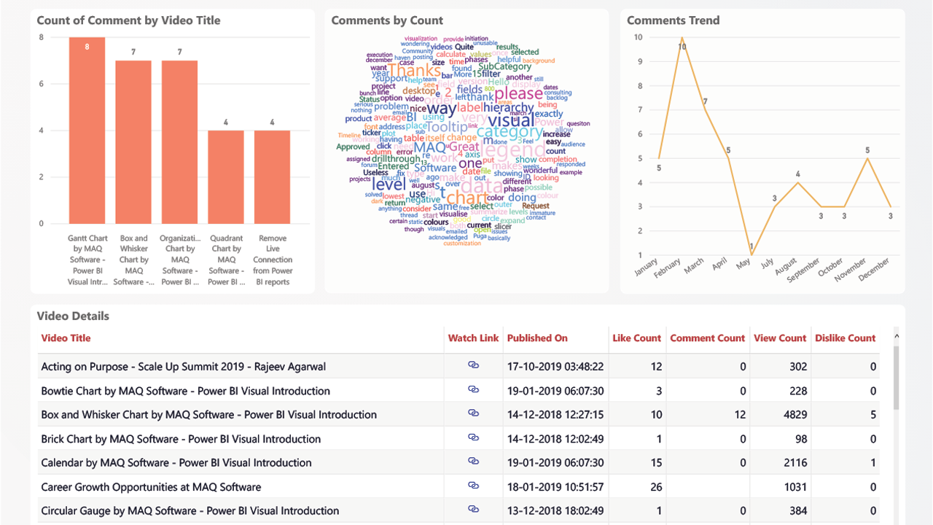
Task: Click 'Bowtie Chart by MAQ Software' video title
Action: point(186,391)
